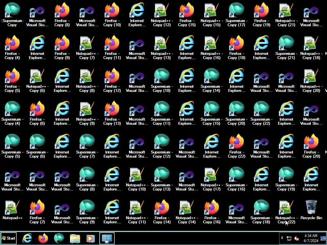Select Notepad++ - Copy (12) shortcut
Screen dimensions: 327x245
(x=162, y=15)
